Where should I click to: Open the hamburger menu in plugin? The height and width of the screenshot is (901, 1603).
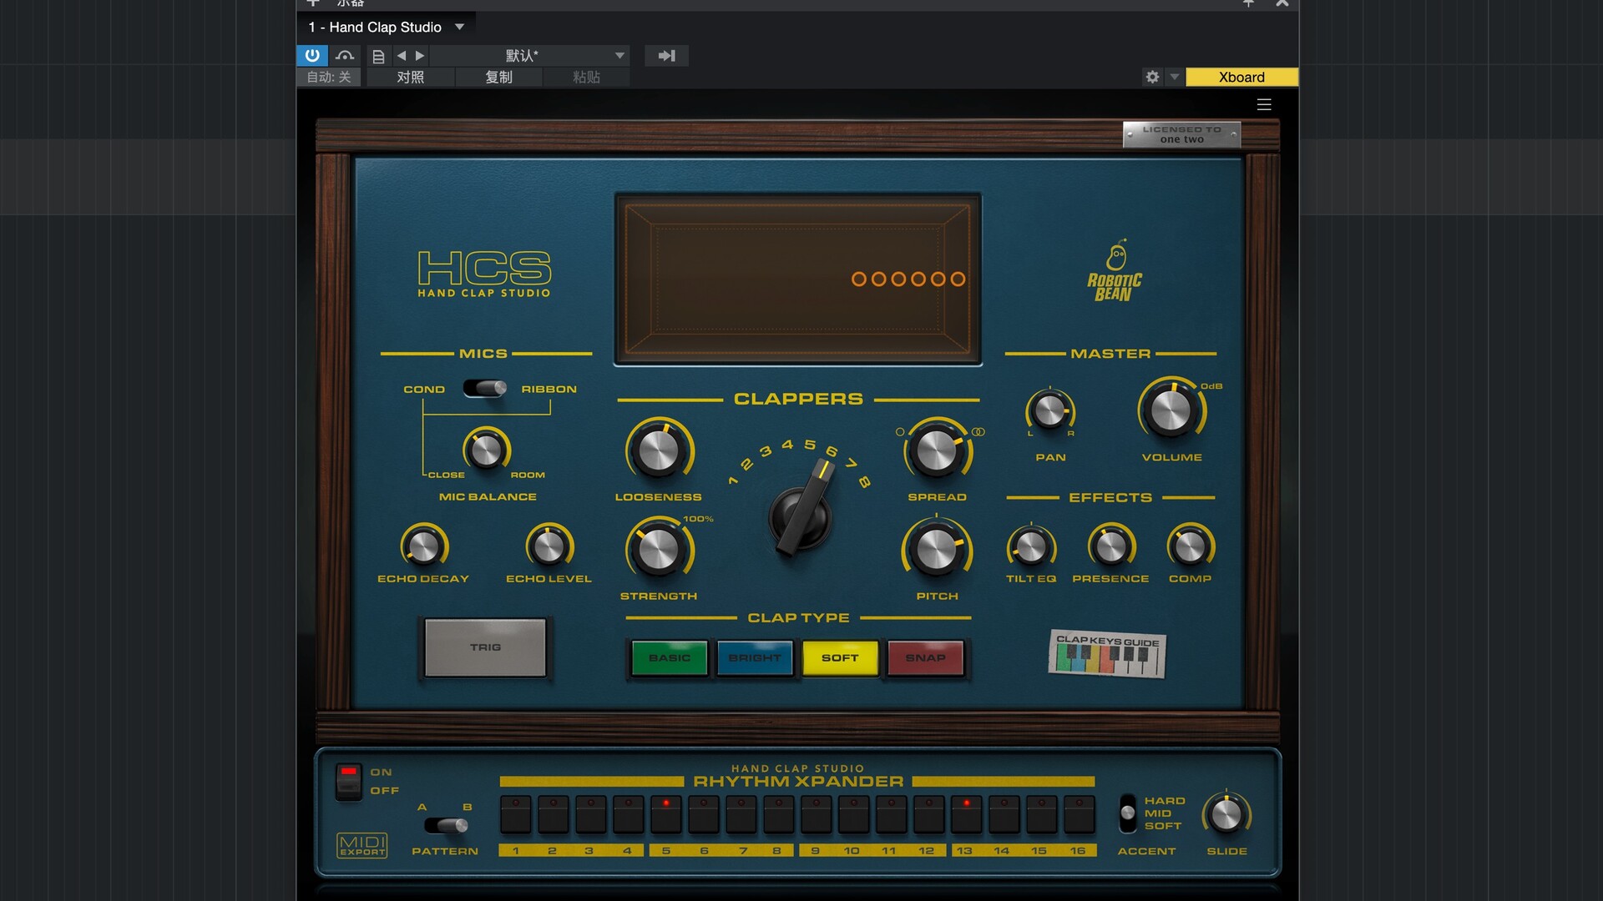[1264, 104]
